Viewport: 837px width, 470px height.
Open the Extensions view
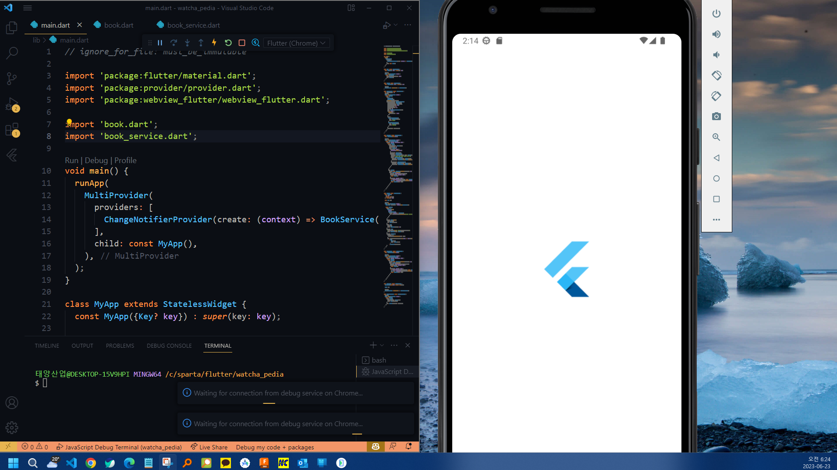[12, 130]
